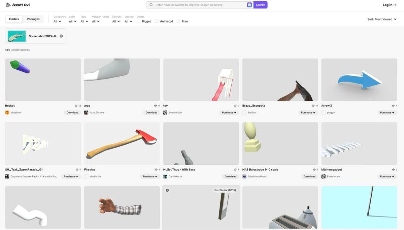Enable the Free models filter

click(x=178, y=21)
